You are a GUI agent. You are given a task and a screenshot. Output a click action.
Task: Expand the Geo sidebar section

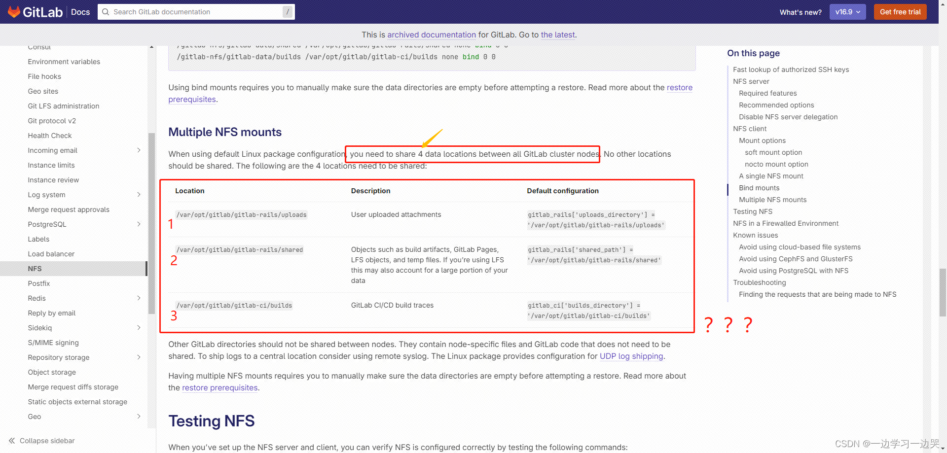(139, 417)
